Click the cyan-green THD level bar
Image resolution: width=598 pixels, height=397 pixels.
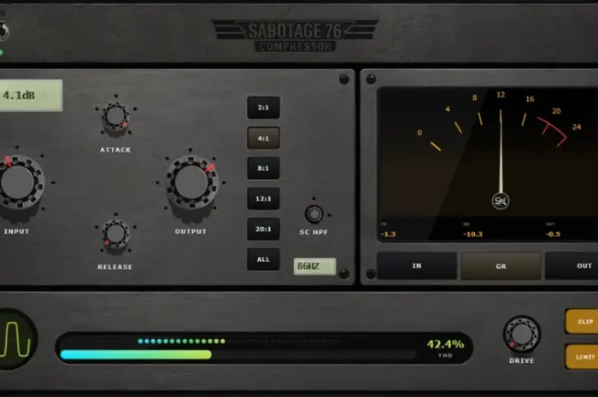coord(136,354)
